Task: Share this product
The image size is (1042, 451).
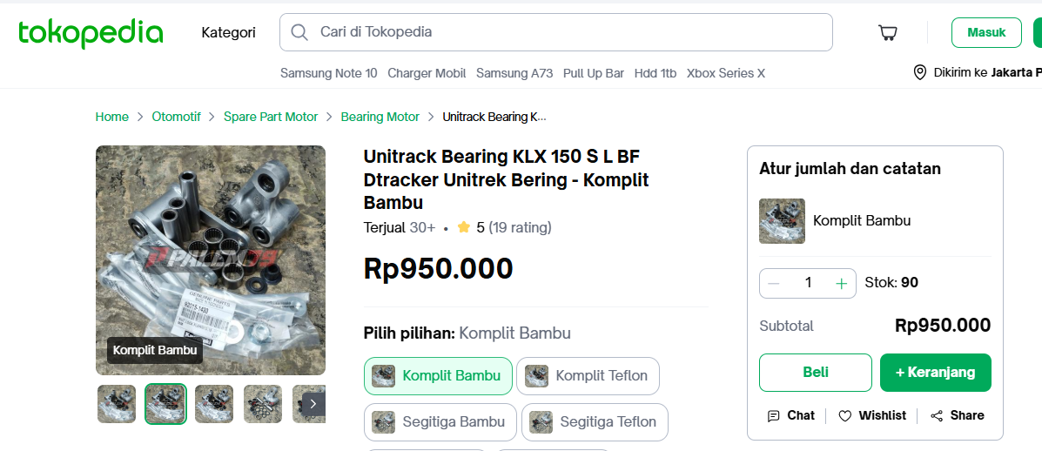Action: 957,415
